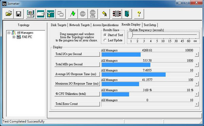The height and width of the screenshot is (126, 204).
Task: Open About Iometer question mark icon
Action: [139, 14]
